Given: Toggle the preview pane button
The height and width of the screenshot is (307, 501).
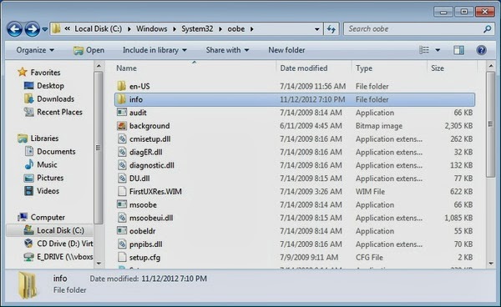Looking at the screenshot, I should pos(458,50).
